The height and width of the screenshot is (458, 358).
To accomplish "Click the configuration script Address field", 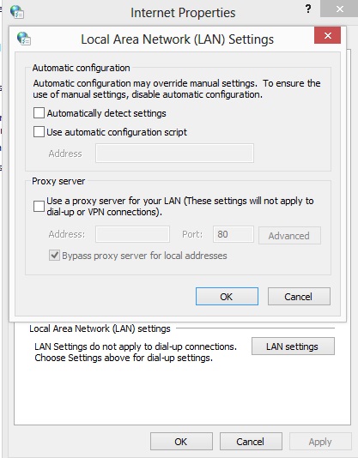I will tap(174, 153).
